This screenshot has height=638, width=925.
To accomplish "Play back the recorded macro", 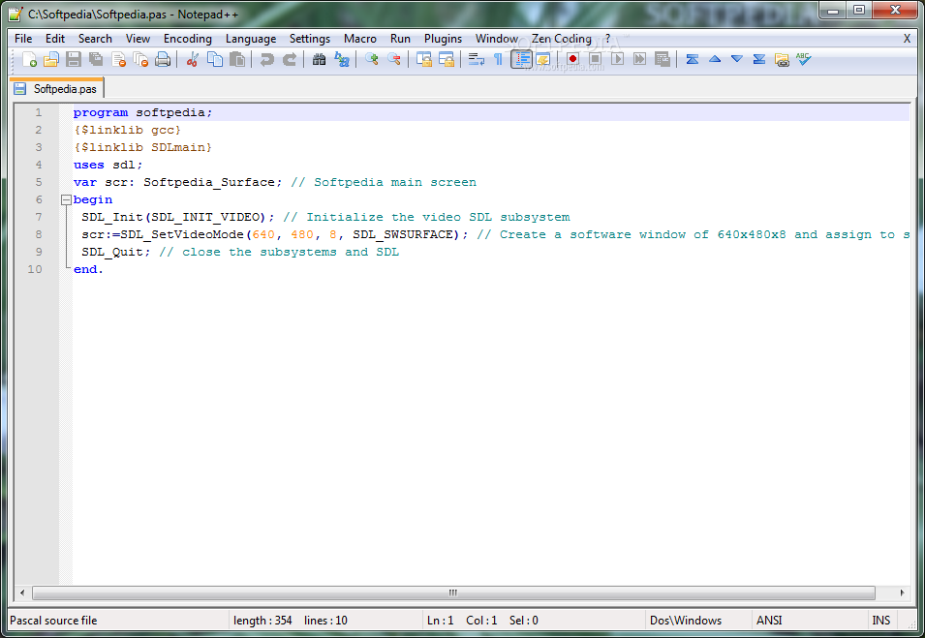I will 618,60.
